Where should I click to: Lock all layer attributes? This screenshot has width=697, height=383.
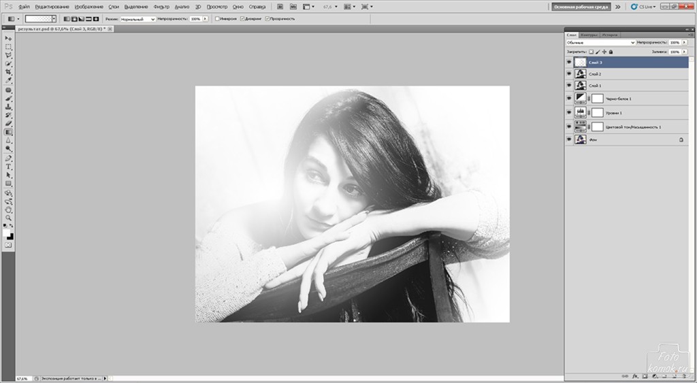coord(611,52)
